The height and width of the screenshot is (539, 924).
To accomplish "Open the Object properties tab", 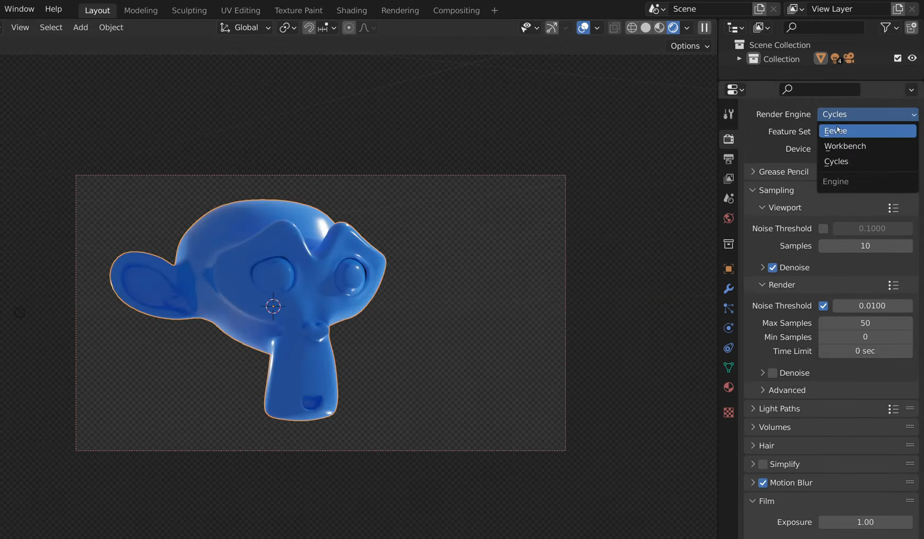I will [x=728, y=269].
